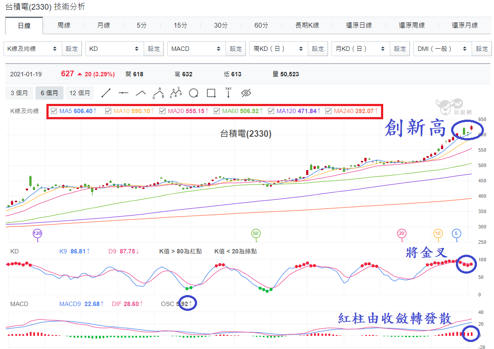Uncheck the MA5 checkbox
The width and height of the screenshot is (494, 349).
tap(54, 111)
